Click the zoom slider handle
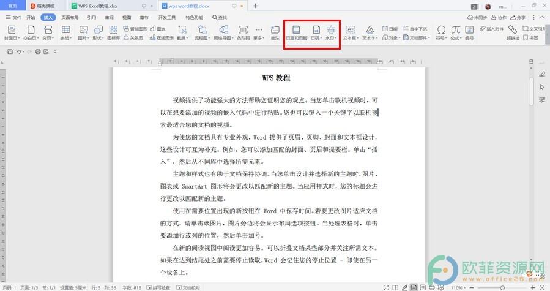Screen dimensions: 550x291 click(x=502, y=287)
